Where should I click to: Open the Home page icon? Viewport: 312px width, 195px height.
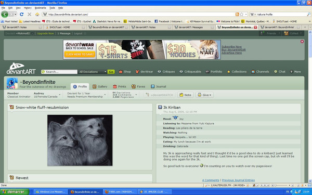click(37, 15)
